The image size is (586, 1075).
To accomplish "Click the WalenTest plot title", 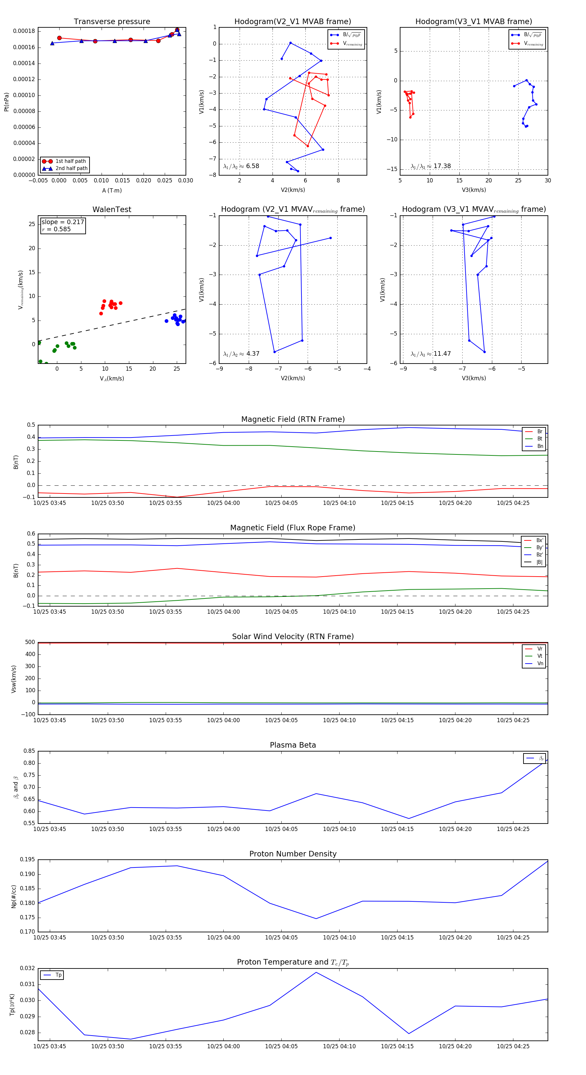I will click(112, 209).
